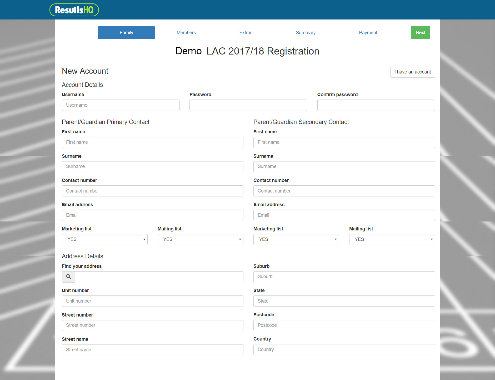This screenshot has width=495, height=380.
Task: Click the Country field
Action: click(344, 350)
